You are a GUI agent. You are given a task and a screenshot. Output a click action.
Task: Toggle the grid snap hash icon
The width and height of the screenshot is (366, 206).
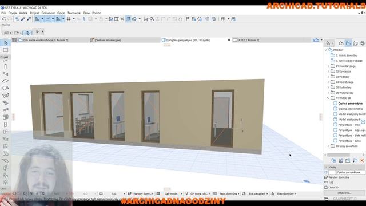(69, 19)
